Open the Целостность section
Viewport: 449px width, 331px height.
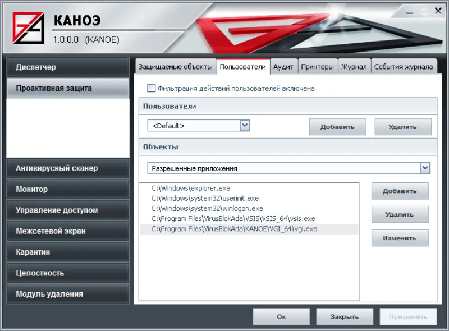pyautogui.click(x=68, y=273)
